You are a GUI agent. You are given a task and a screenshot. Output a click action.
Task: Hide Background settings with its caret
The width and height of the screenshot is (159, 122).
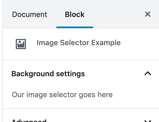pos(148,73)
